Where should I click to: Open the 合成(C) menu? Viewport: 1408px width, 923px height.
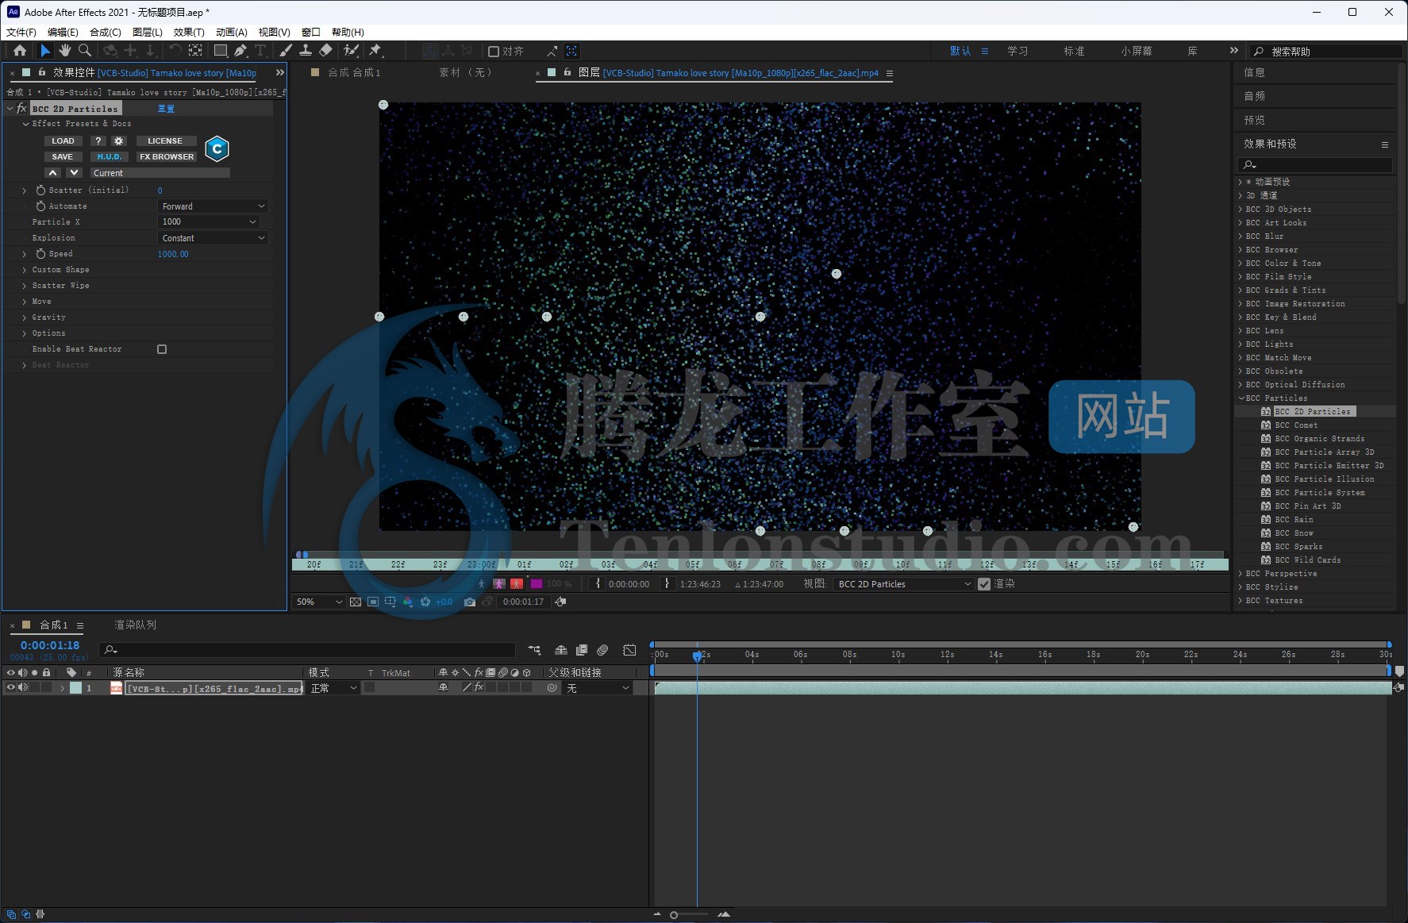pos(106,33)
